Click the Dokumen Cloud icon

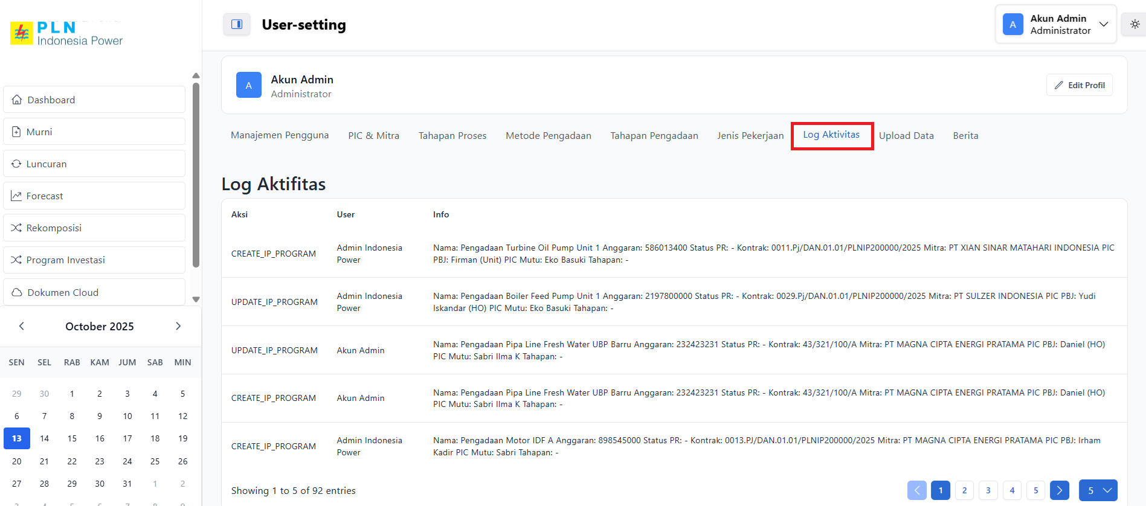click(x=17, y=292)
